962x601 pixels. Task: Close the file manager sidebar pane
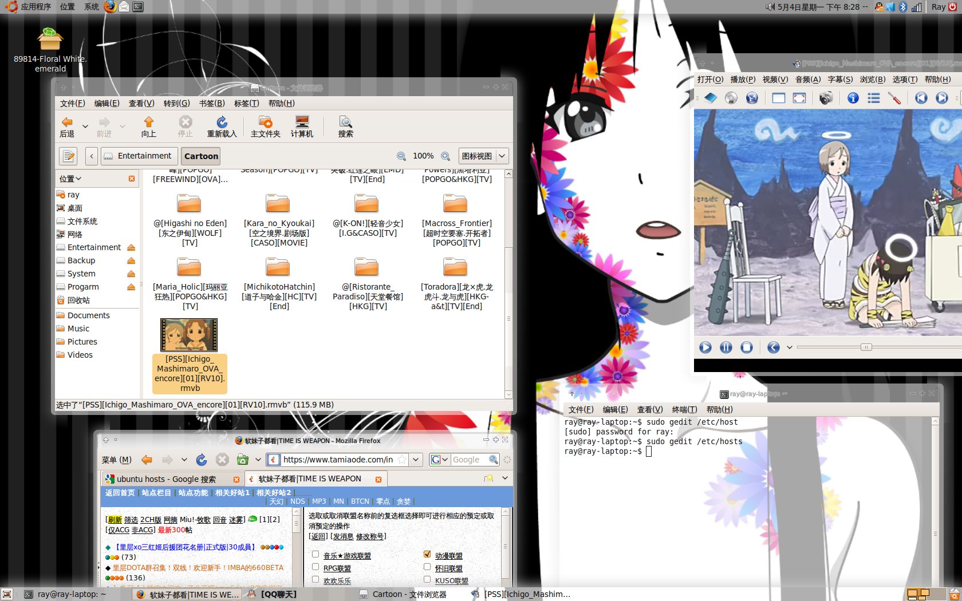pyautogui.click(x=132, y=179)
